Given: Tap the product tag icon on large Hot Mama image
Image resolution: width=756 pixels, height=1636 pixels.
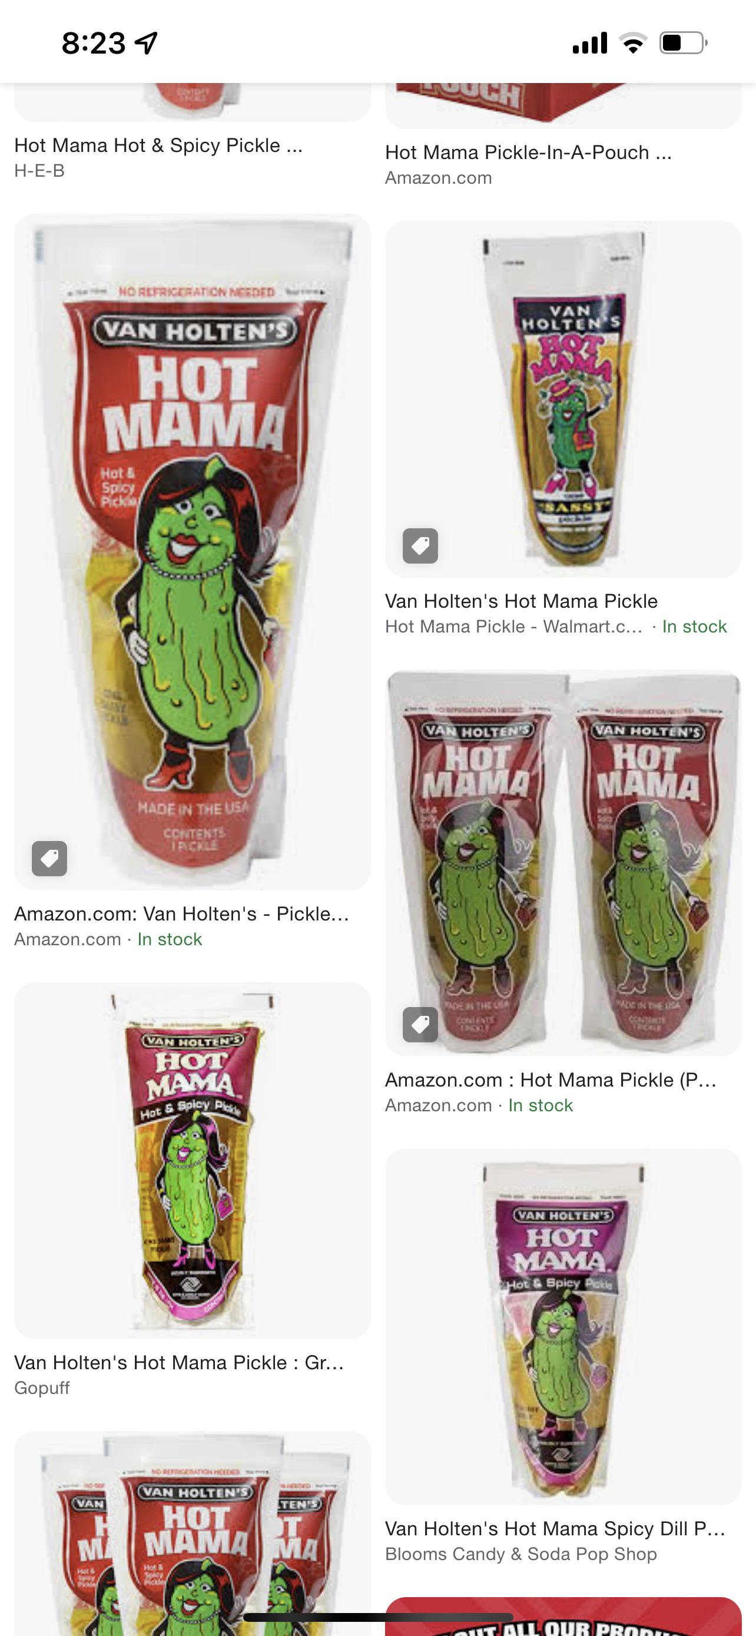Looking at the screenshot, I should pos(49,859).
